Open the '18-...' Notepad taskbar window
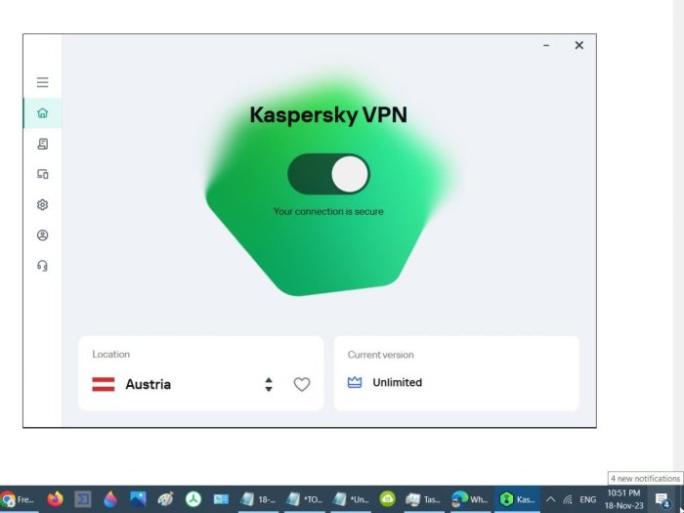Viewport: 684px width, 513px height. (258, 499)
